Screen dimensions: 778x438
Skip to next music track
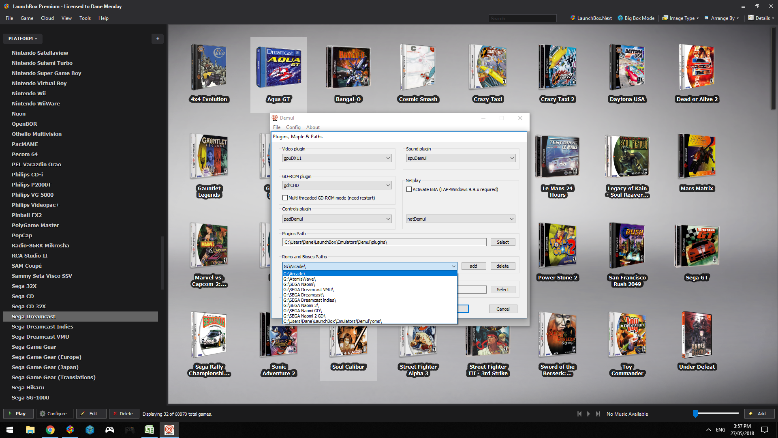598,414
